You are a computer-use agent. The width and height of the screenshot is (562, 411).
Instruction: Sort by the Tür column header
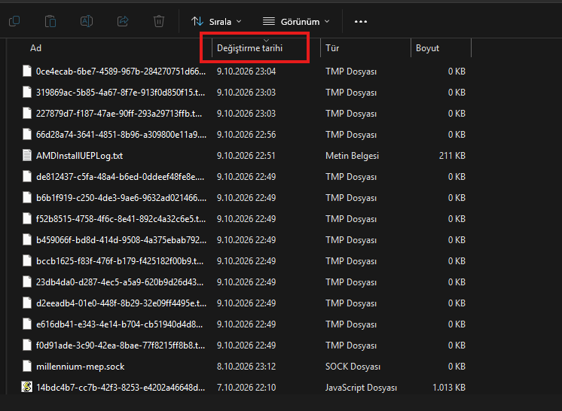coord(332,48)
